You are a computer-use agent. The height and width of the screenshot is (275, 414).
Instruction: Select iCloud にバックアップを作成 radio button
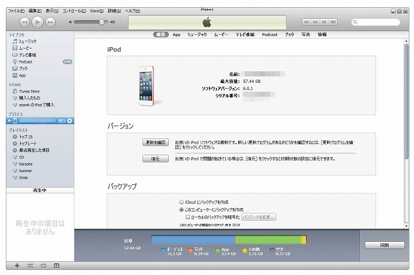click(x=181, y=203)
